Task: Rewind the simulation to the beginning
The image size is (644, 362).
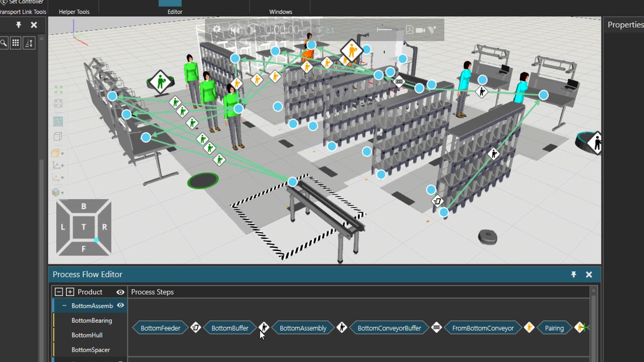Action: pyautogui.click(x=235, y=30)
